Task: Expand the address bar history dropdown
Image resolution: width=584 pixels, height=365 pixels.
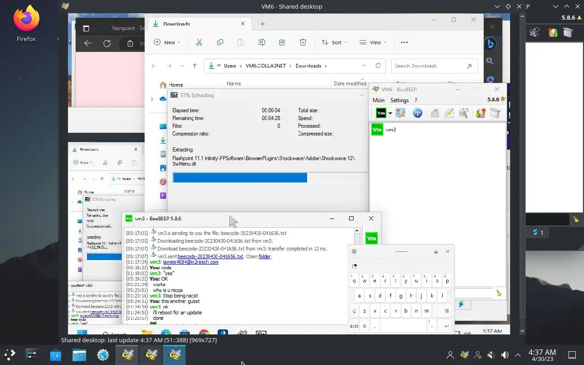Action: (x=364, y=66)
